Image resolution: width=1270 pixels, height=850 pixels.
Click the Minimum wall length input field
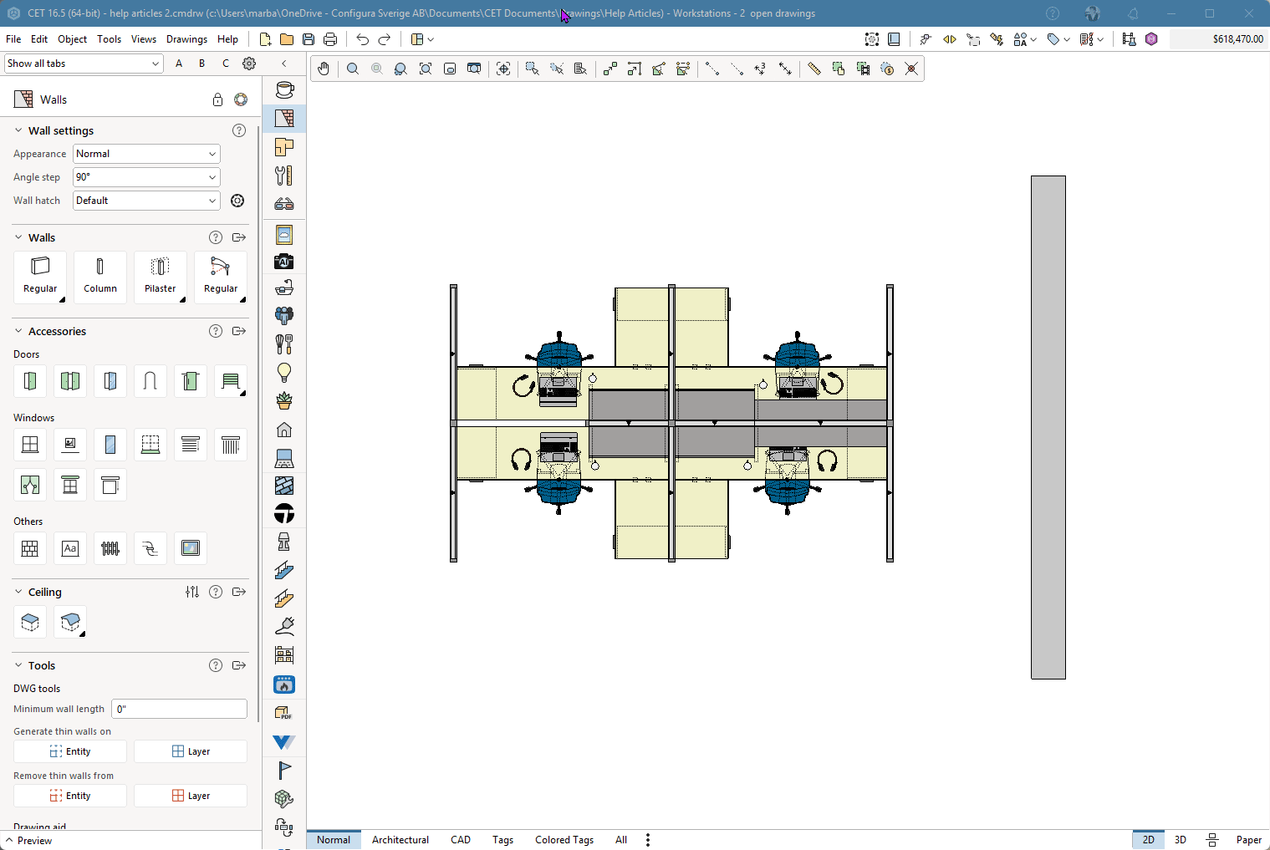tap(179, 709)
